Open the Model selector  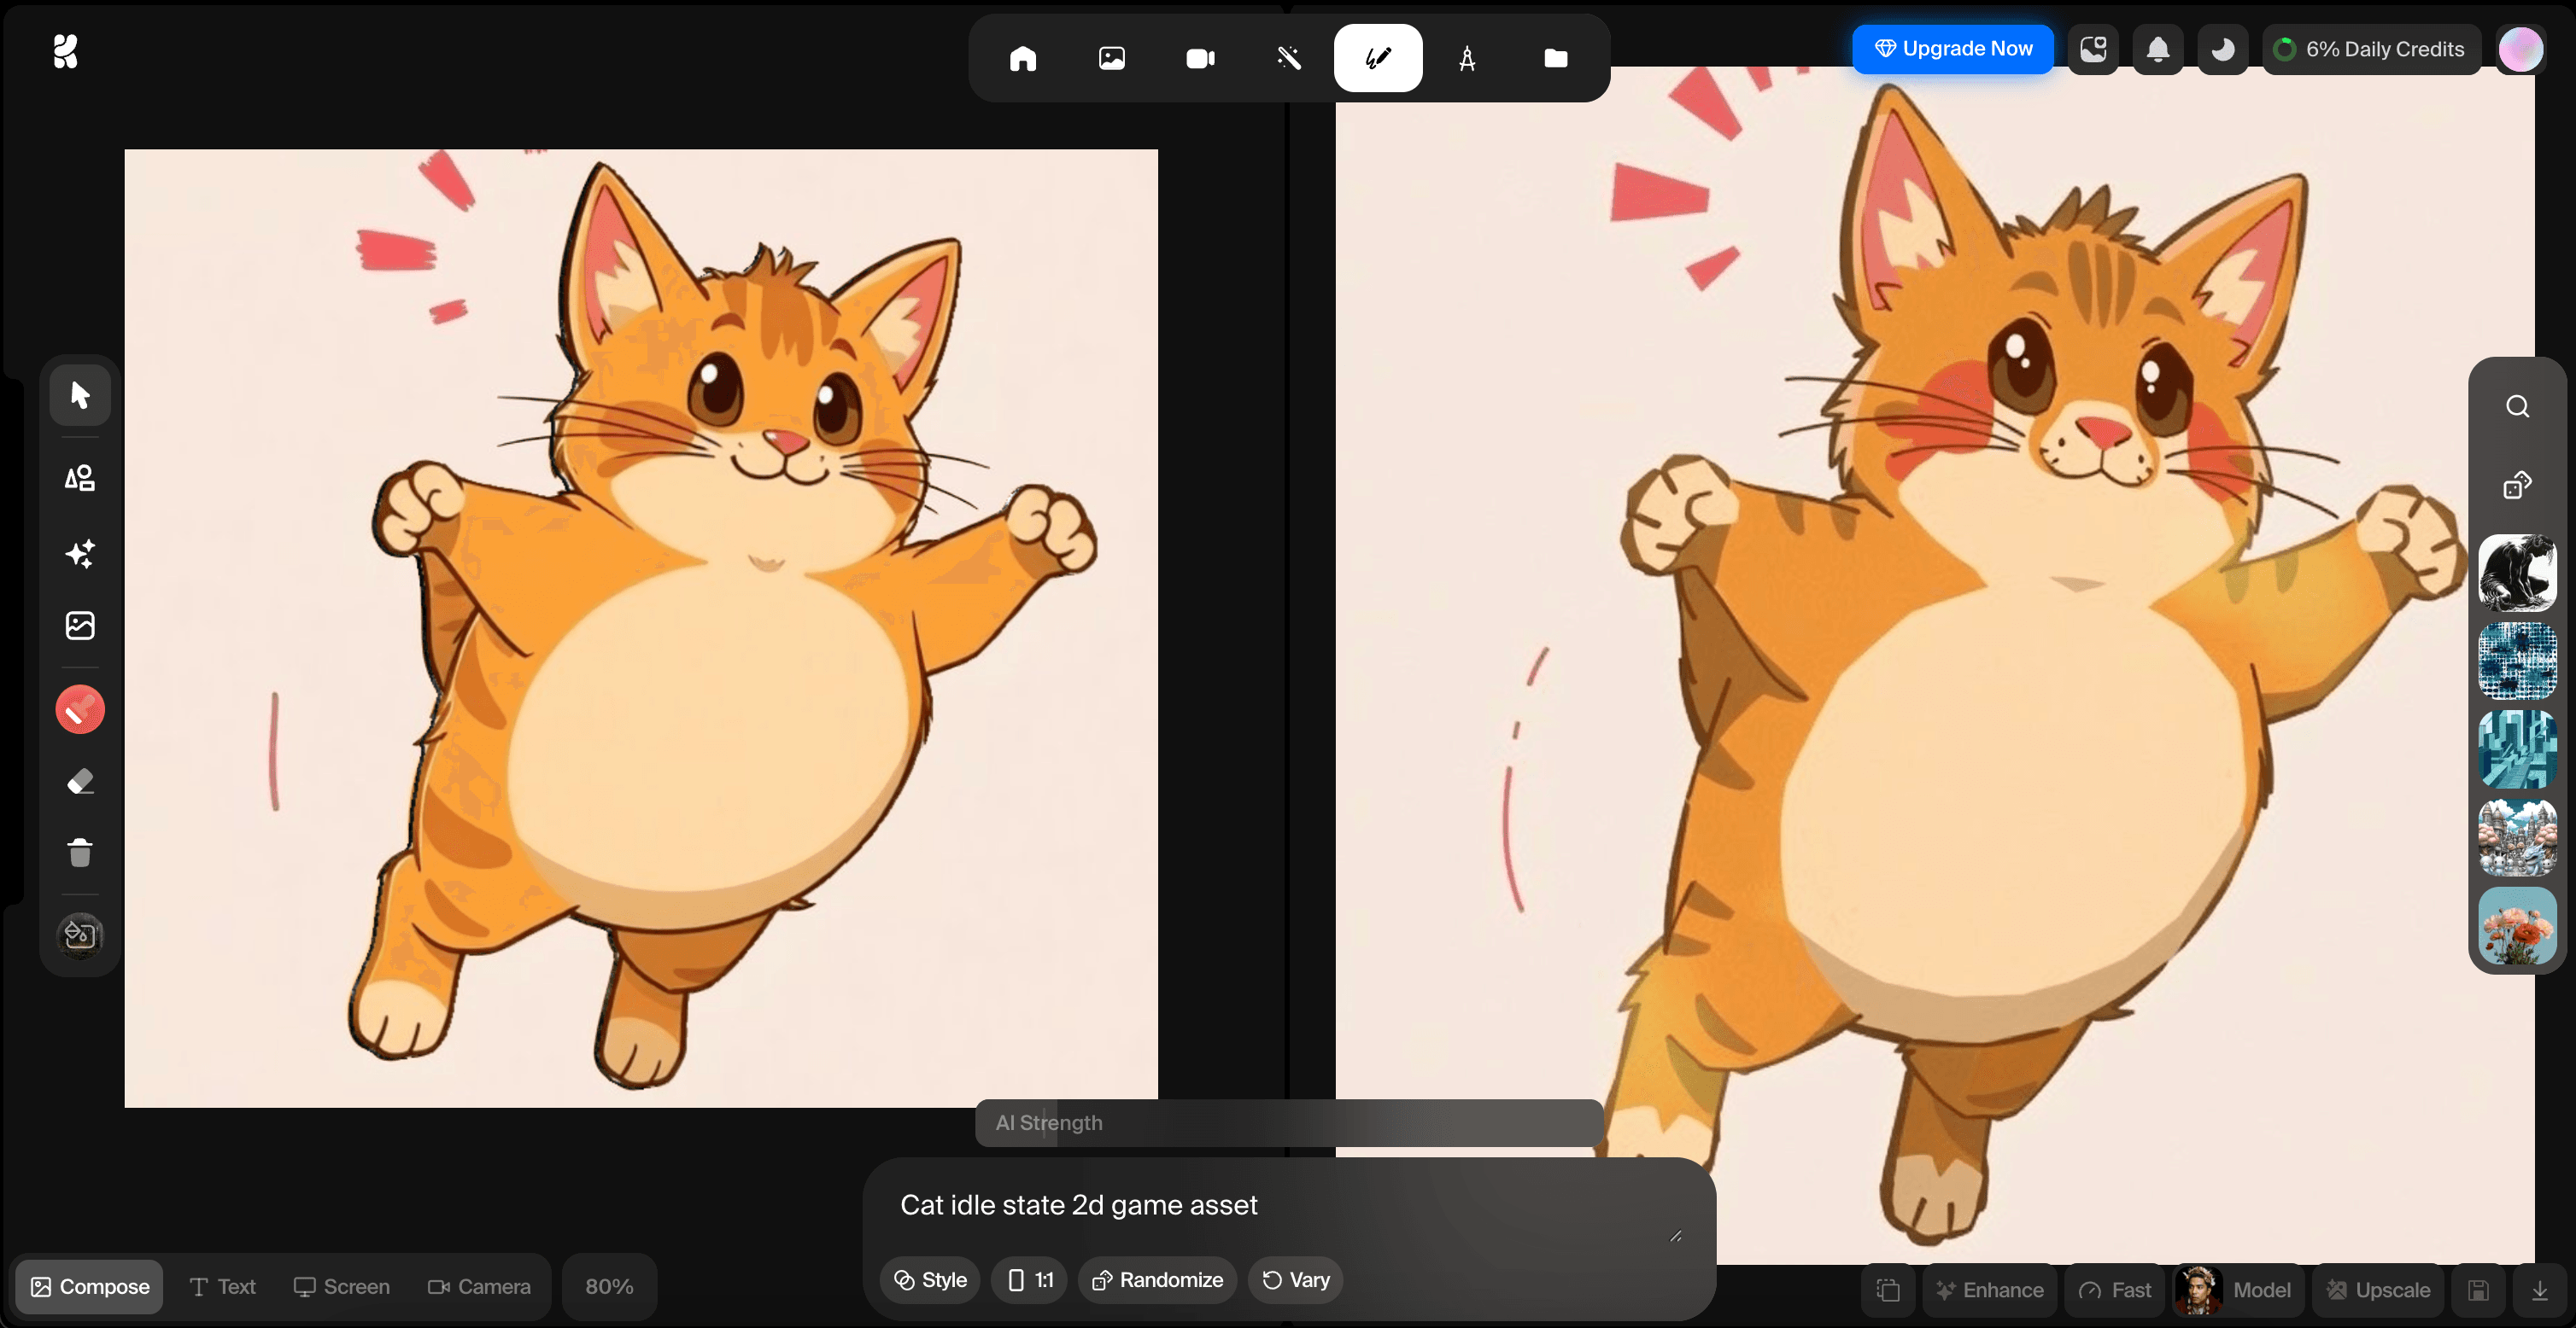[2236, 1290]
